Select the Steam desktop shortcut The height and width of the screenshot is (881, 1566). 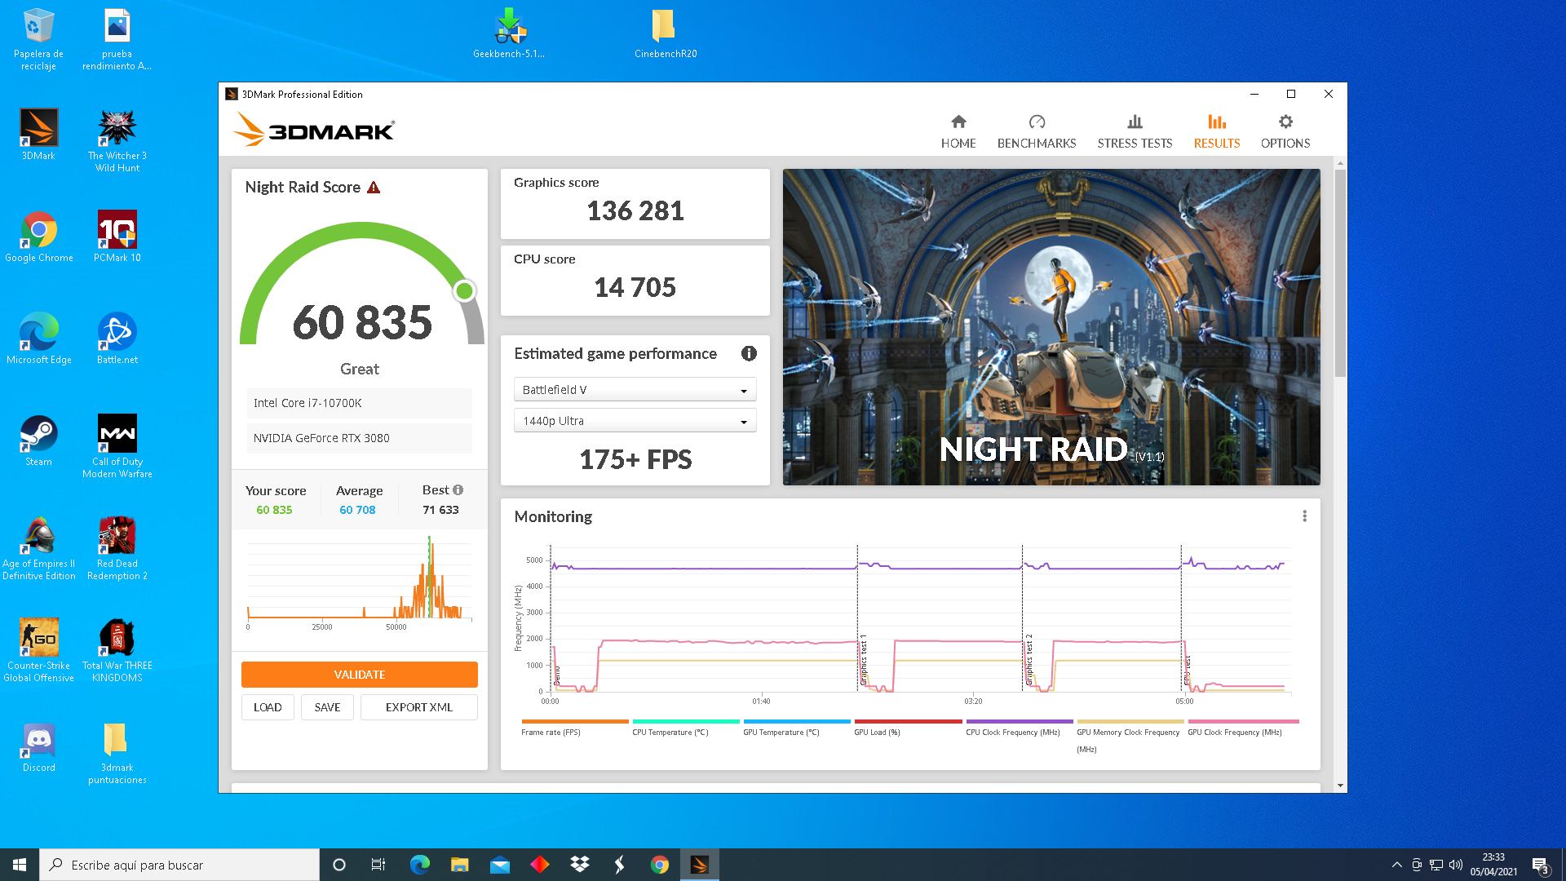pos(38,441)
